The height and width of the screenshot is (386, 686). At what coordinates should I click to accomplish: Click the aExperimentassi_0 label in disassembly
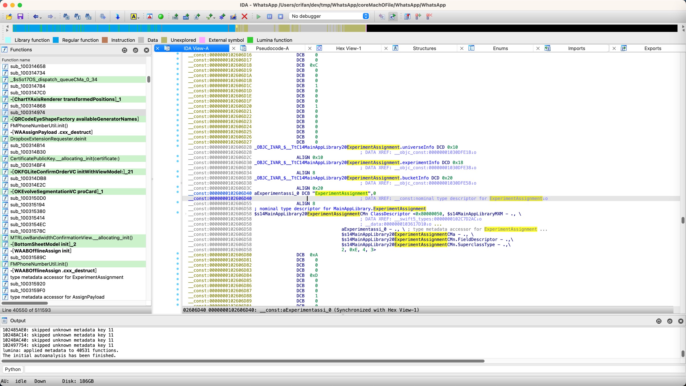[x=277, y=193]
